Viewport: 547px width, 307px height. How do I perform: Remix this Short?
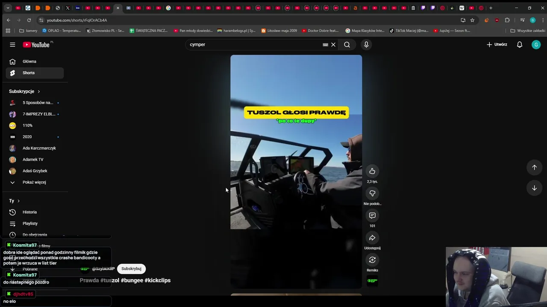click(372, 260)
